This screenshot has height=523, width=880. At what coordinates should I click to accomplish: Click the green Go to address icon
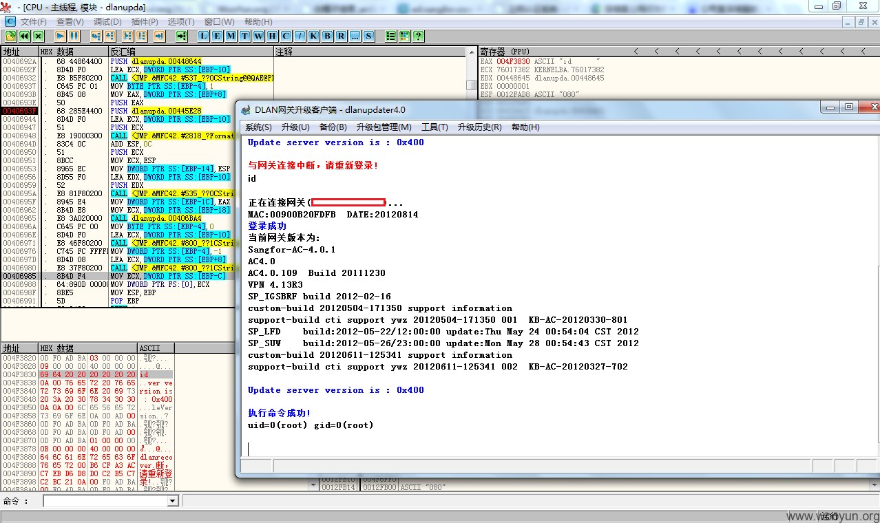pos(181,36)
